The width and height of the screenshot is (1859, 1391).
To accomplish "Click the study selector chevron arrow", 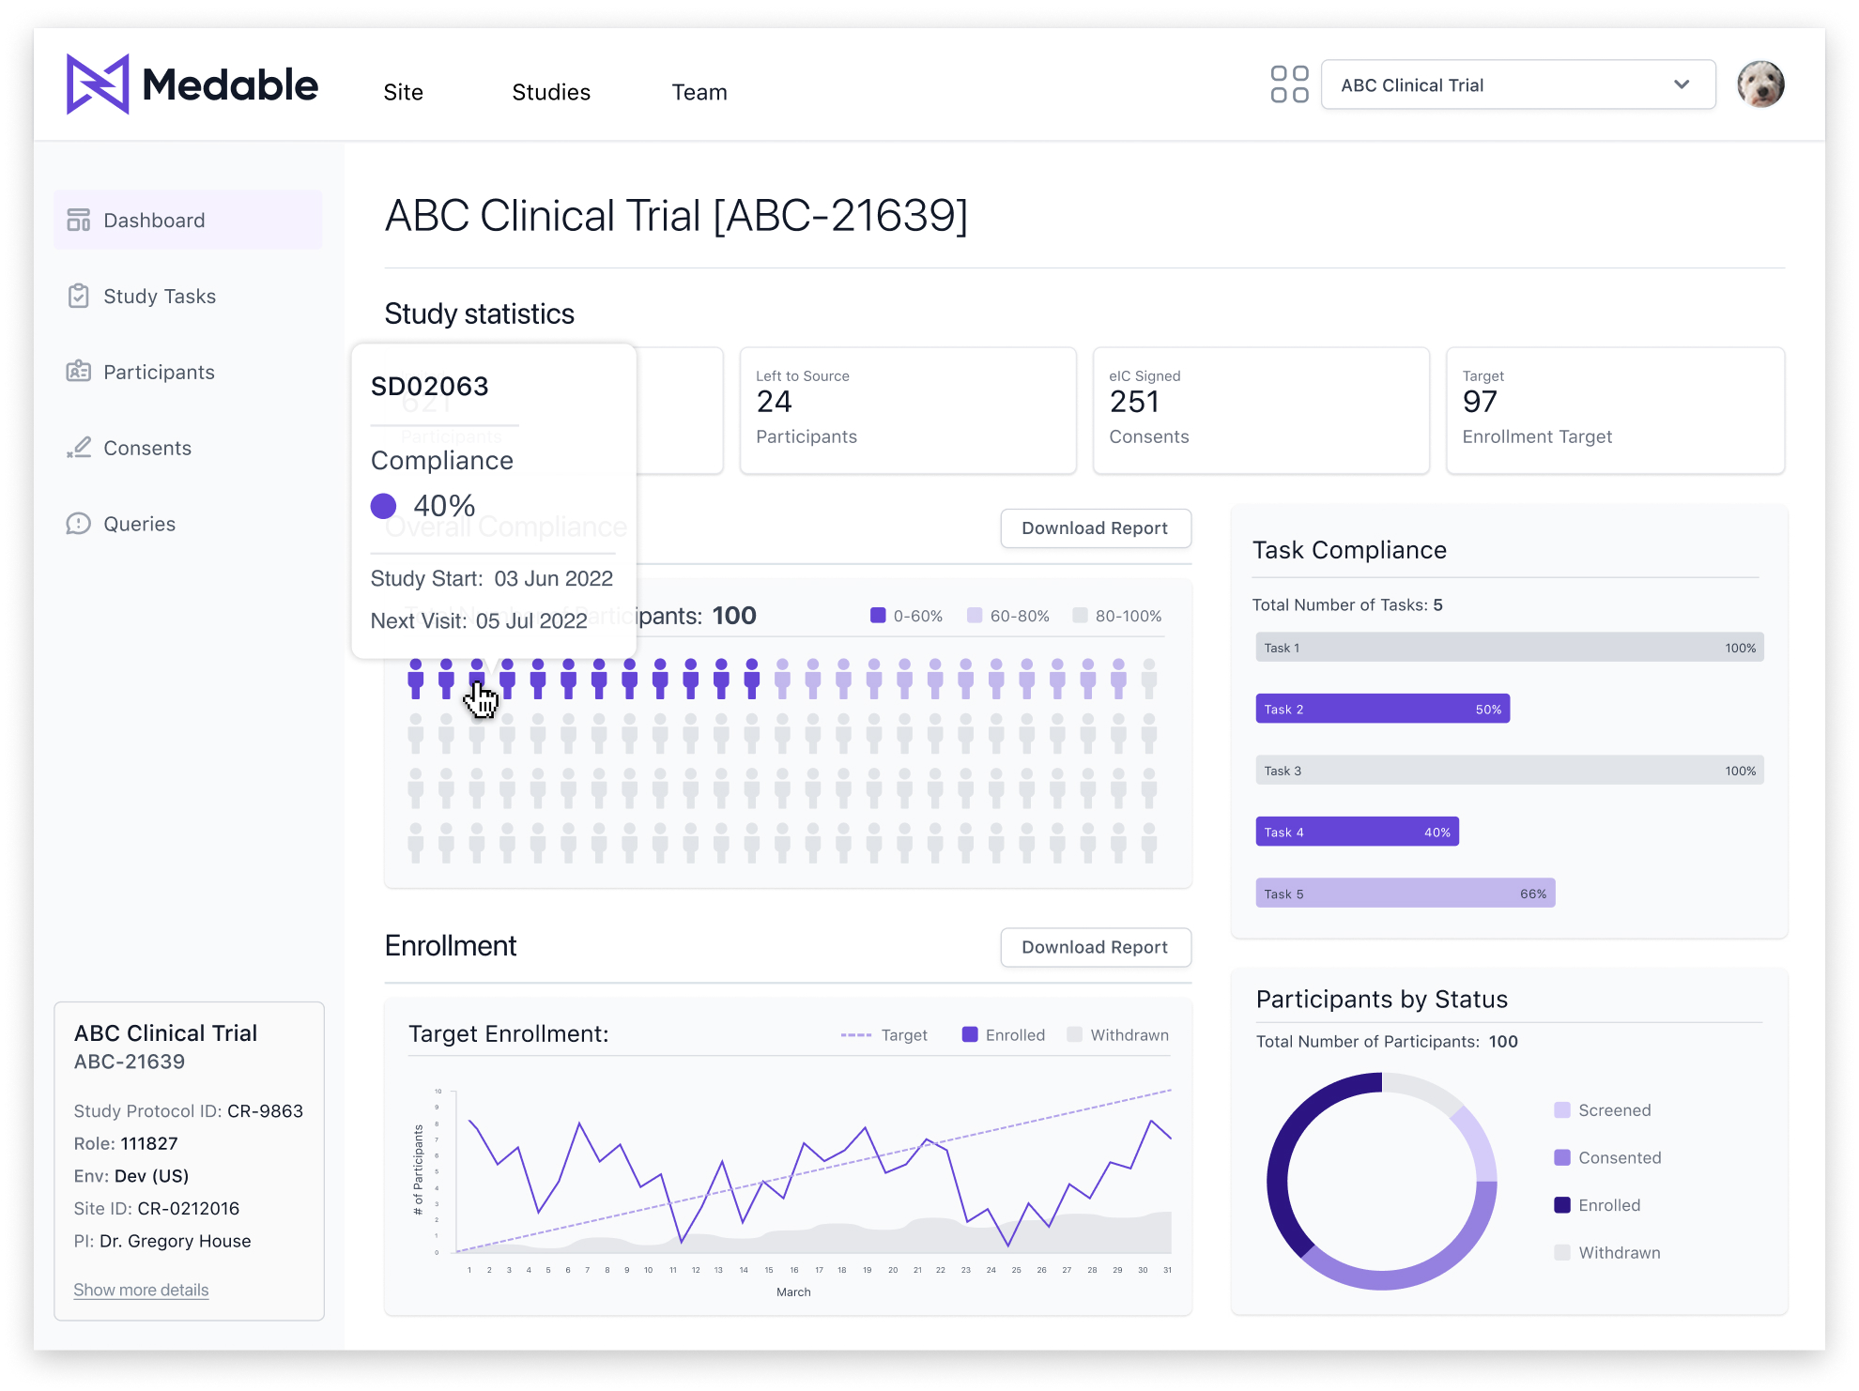I will pos(1681,84).
